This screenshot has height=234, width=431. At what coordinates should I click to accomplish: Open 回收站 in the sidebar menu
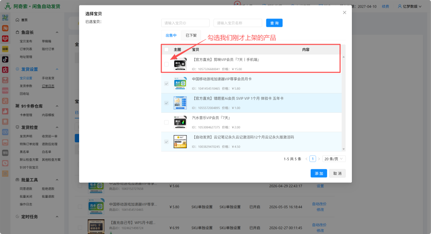(24, 94)
